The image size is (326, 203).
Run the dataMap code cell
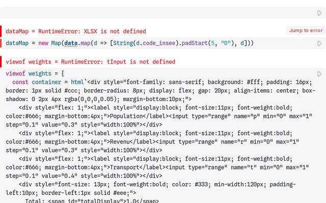319,44
